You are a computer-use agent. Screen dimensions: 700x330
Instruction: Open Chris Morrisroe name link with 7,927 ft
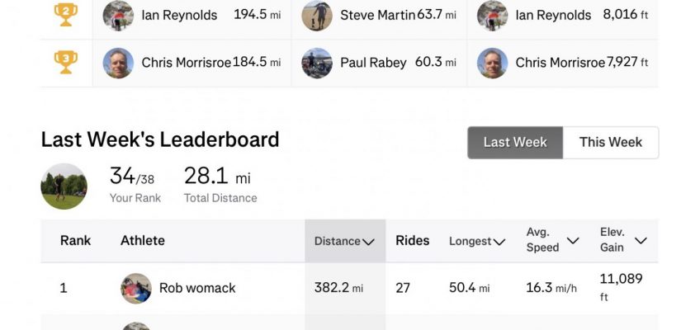coord(560,63)
